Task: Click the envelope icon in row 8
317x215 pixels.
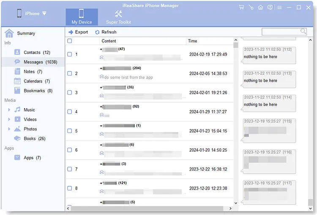Action: [x=102, y=191]
